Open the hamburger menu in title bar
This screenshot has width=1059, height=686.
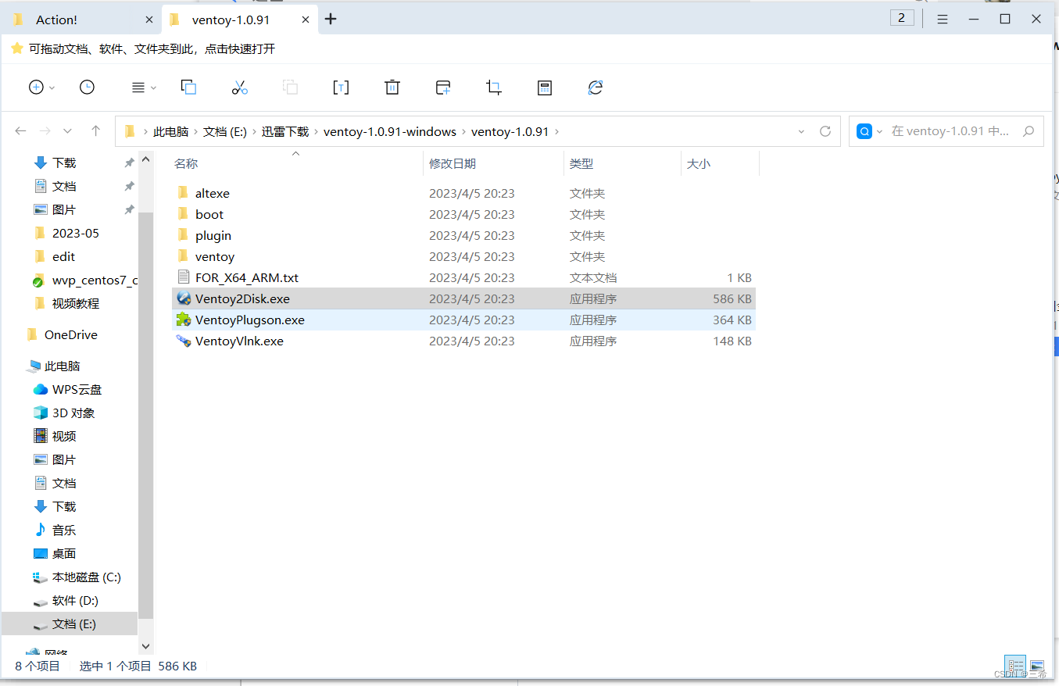pyautogui.click(x=943, y=19)
